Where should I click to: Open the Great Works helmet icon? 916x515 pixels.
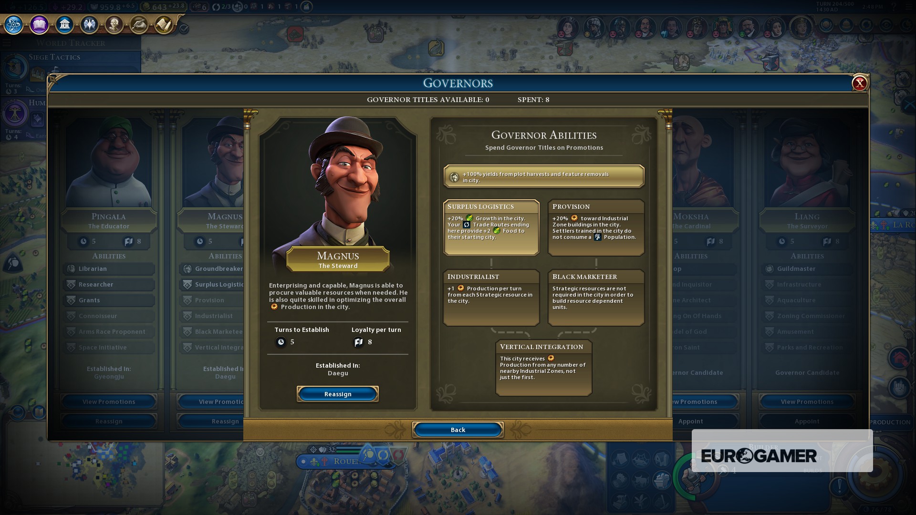click(x=139, y=24)
